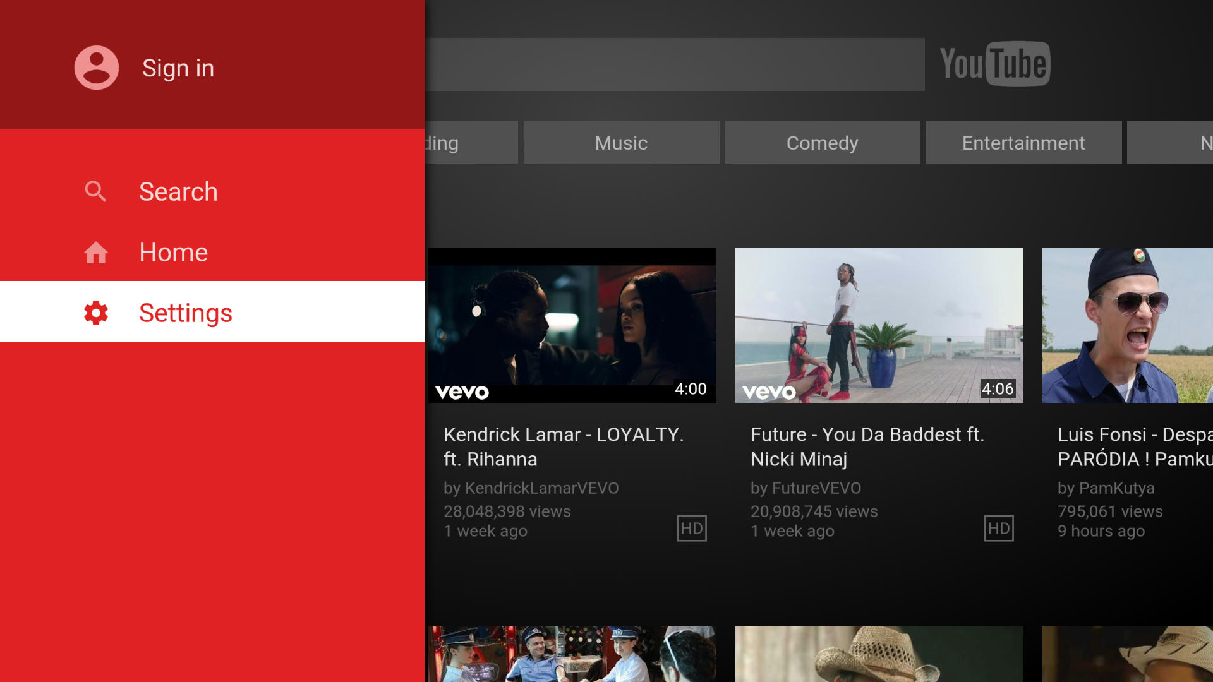Click the magnifier Search icon
1213x682 pixels.
point(95,191)
